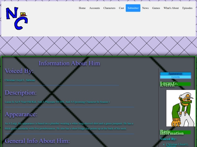Open Christian Lloyd L. Sabroso sidebar link

[177, 145]
